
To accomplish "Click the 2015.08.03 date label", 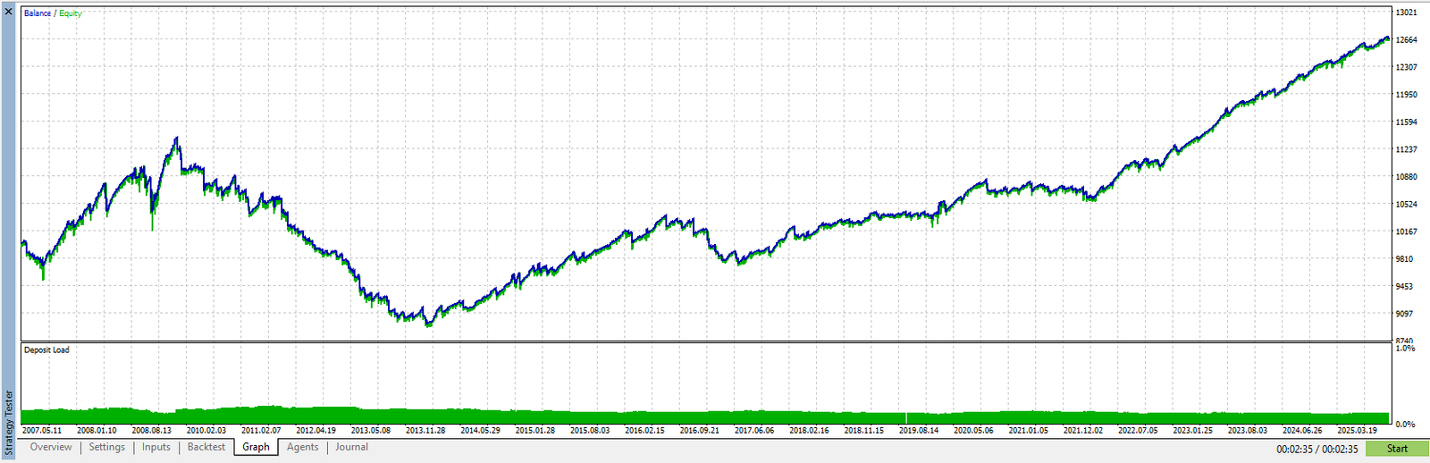I will 590,430.
